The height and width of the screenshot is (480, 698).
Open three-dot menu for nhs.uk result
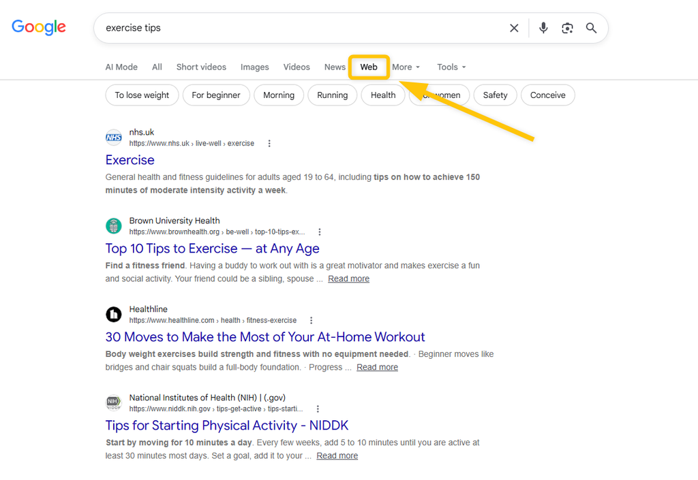269,144
